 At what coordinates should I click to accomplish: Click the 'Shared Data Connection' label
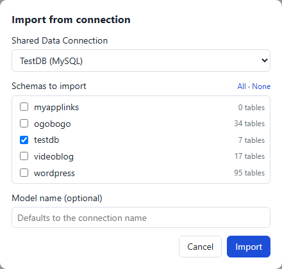[60, 40]
